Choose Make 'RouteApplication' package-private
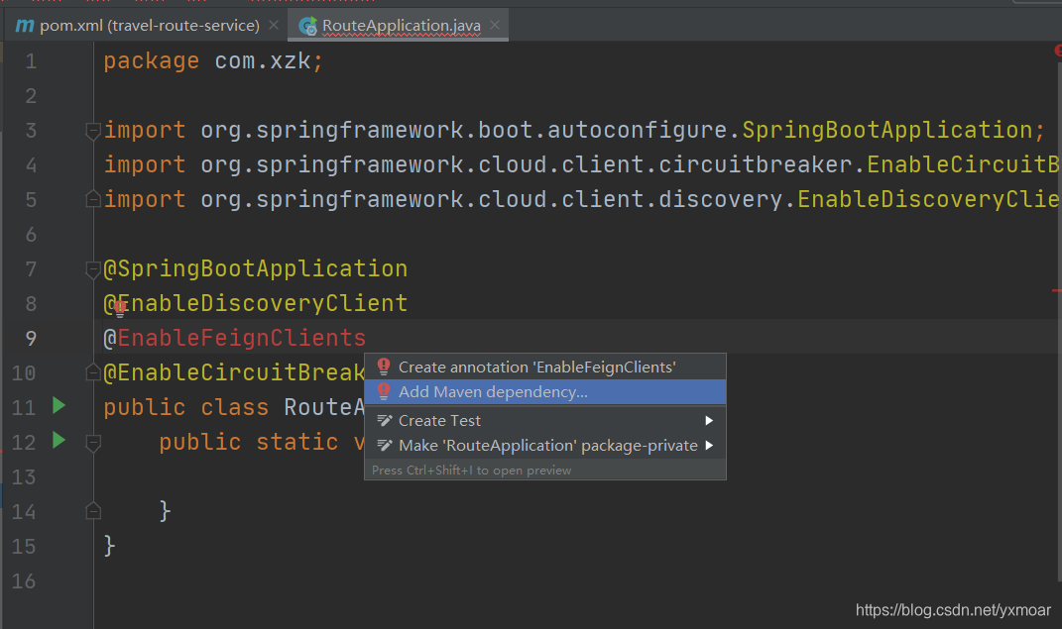The height and width of the screenshot is (629, 1062). 545,446
